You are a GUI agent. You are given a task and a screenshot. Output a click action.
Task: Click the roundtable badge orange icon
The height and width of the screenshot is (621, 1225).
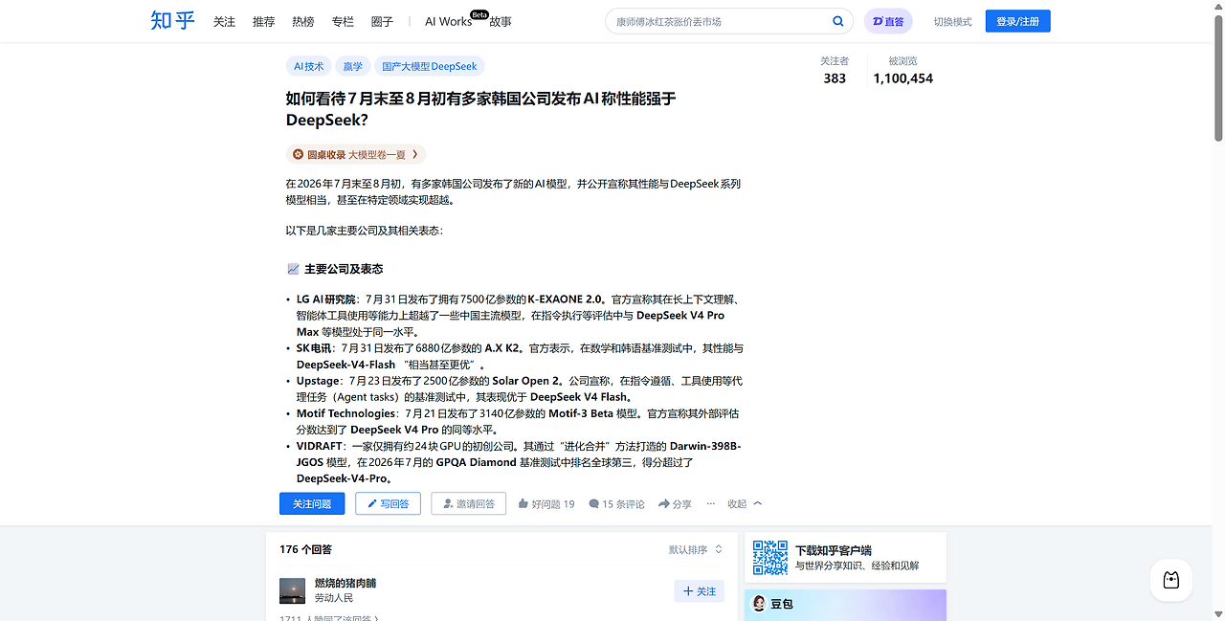point(298,154)
